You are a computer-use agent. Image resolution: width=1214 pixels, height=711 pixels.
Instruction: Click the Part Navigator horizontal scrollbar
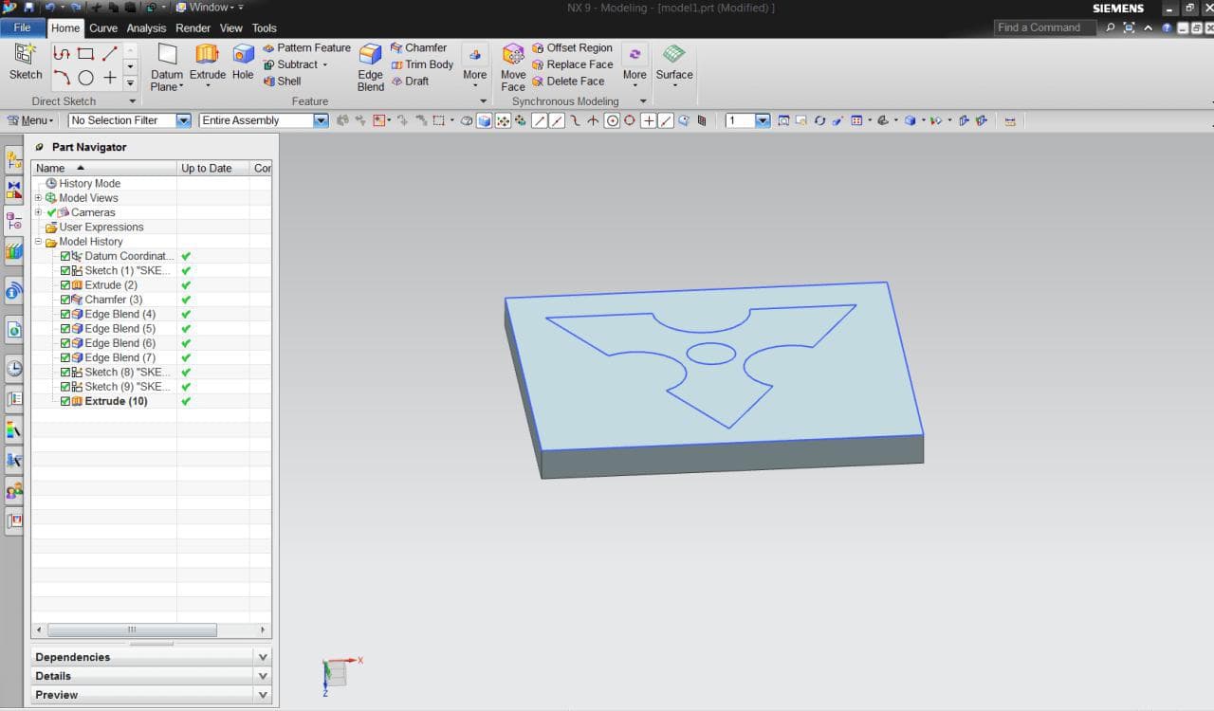(132, 629)
